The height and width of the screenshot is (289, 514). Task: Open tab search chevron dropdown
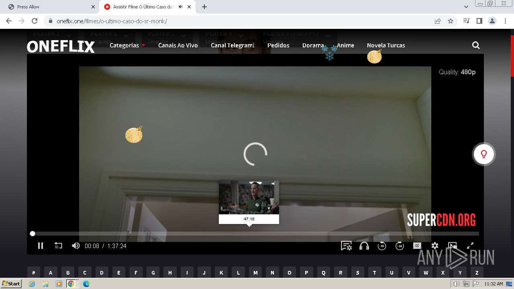click(x=466, y=7)
